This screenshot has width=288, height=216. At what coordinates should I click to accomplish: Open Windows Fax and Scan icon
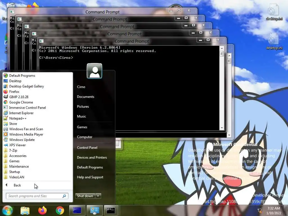coord(6,129)
